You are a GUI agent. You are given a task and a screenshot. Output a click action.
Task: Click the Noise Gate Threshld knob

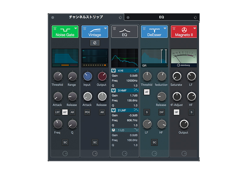click(x=58, y=76)
